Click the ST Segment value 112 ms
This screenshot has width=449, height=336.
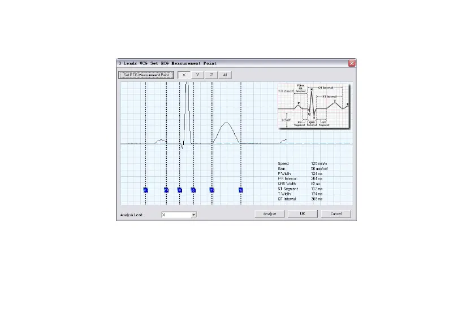tap(317, 189)
